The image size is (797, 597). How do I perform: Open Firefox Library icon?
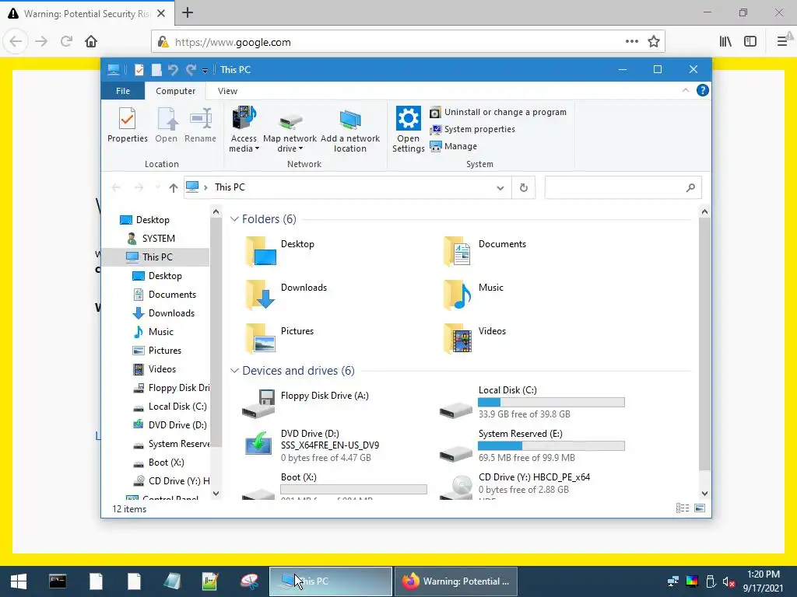click(x=725, y=42)
